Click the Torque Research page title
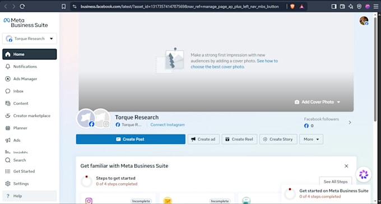 click(x=137, y=118)
